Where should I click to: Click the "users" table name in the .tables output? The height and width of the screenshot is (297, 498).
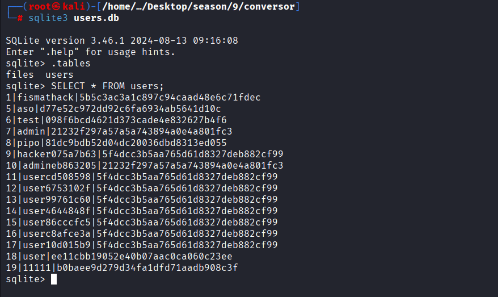coord(59,74)
